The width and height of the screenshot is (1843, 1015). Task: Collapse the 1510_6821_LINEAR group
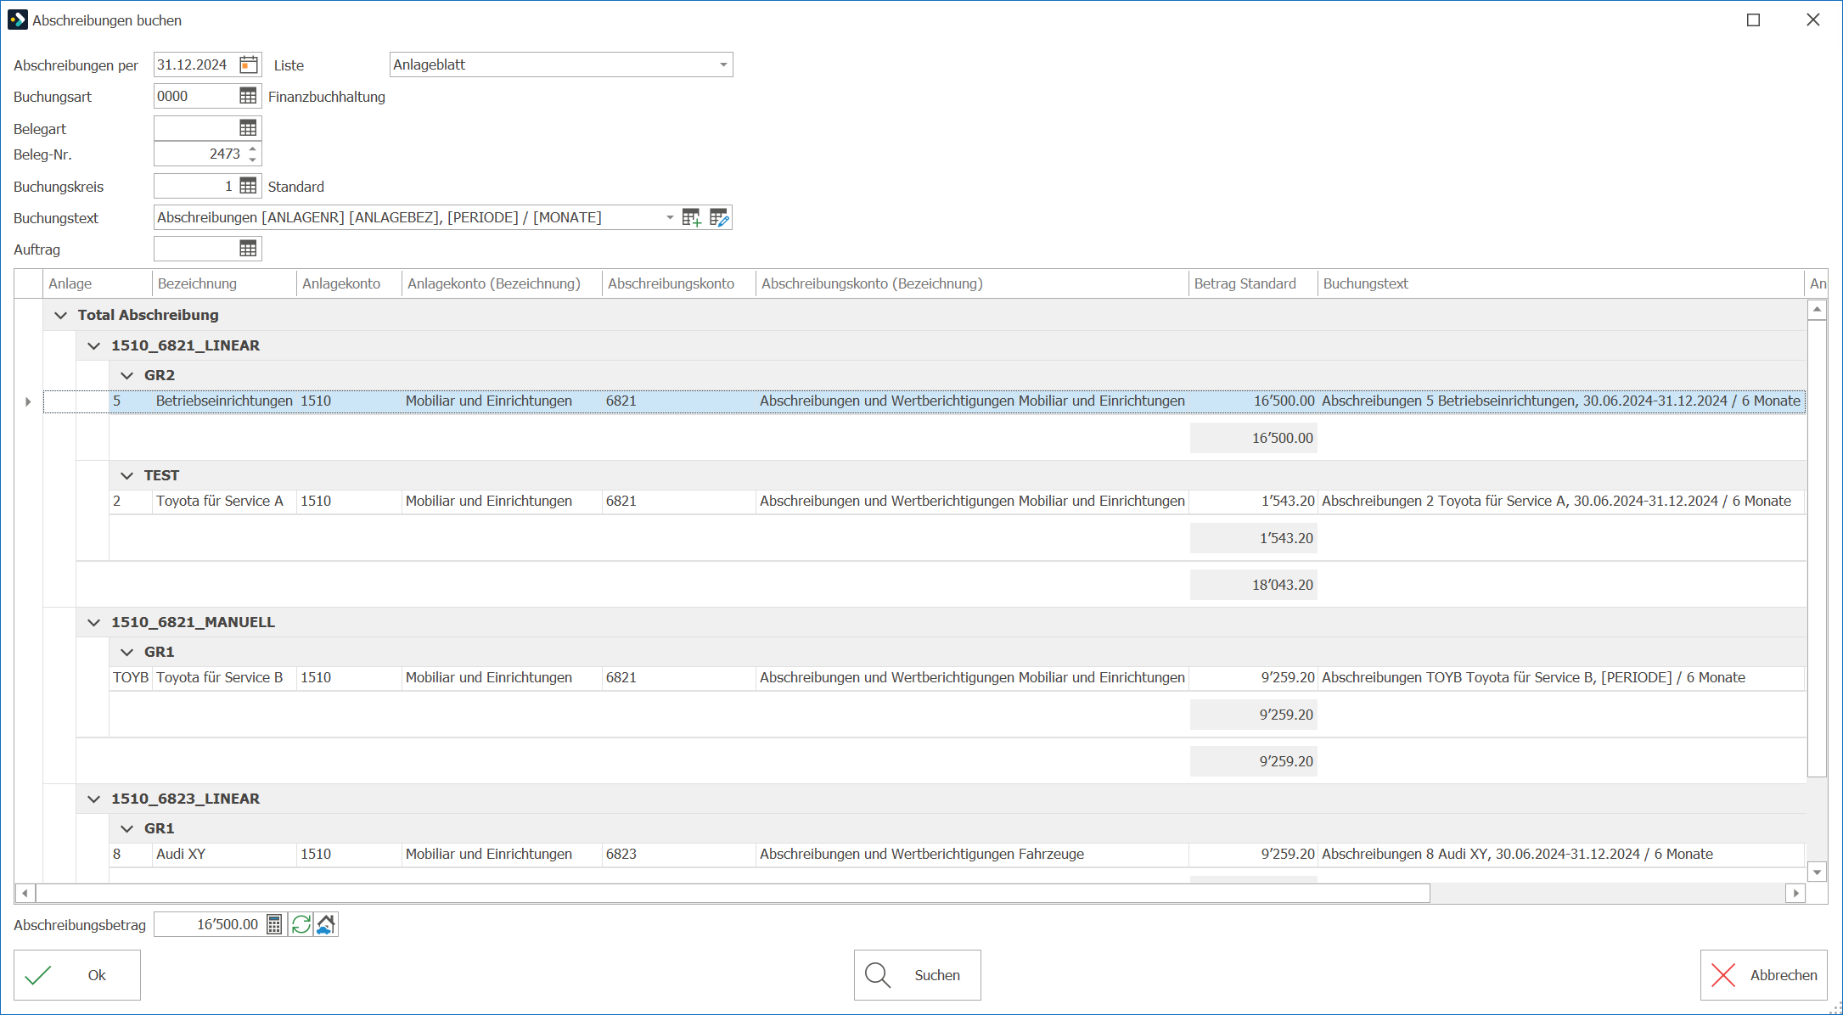coord(93,345)
